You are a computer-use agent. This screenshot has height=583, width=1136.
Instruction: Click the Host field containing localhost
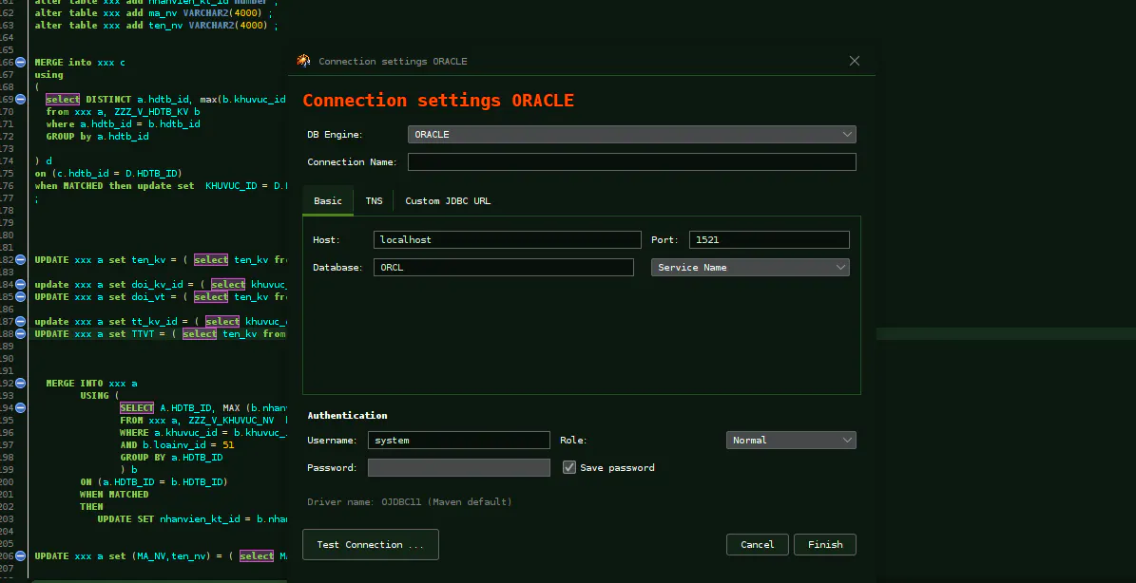tap(507, 239)
